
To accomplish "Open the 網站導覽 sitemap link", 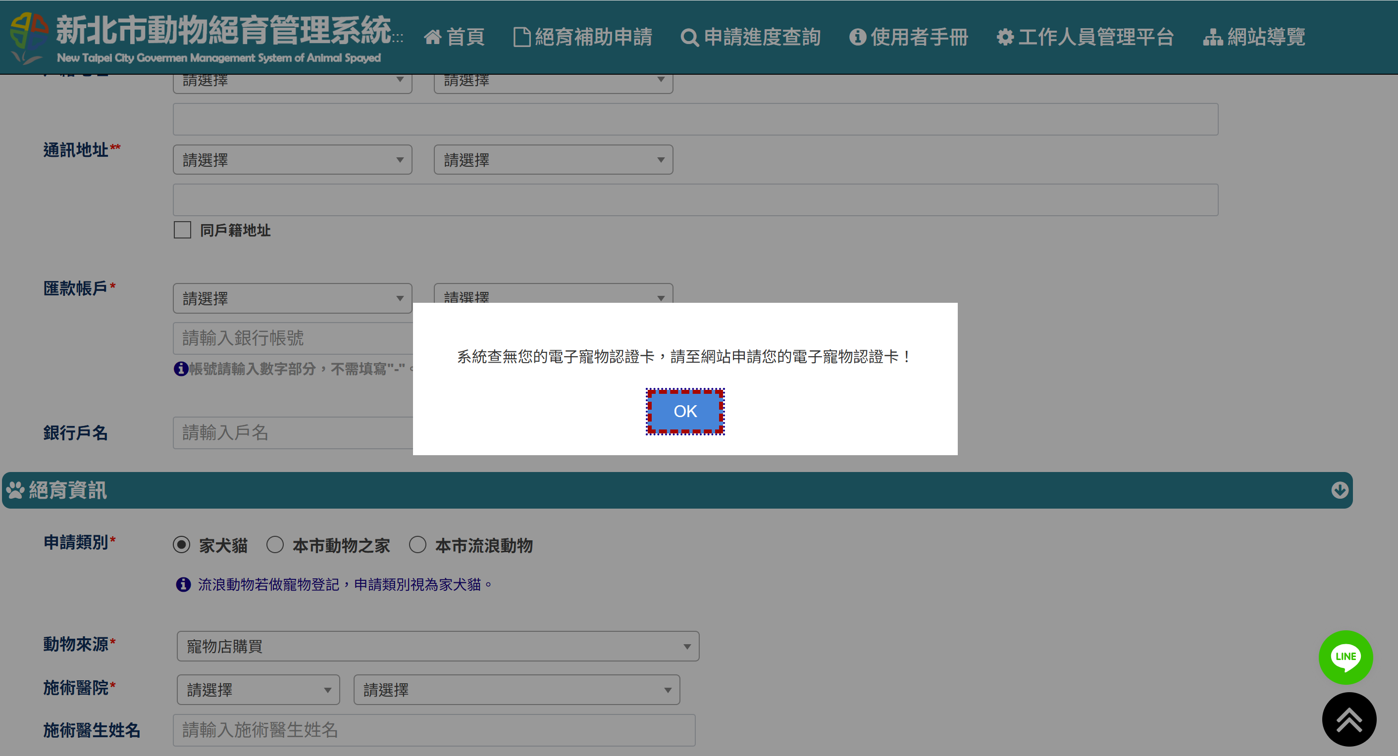I will click(1254, 38).
